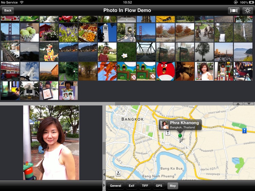Select the red barn at sunset thumbnail
This screenshot has height=191, width=255.
[x=49, y=71]
